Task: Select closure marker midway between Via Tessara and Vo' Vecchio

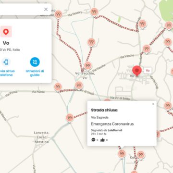Action: pos(91,42)
